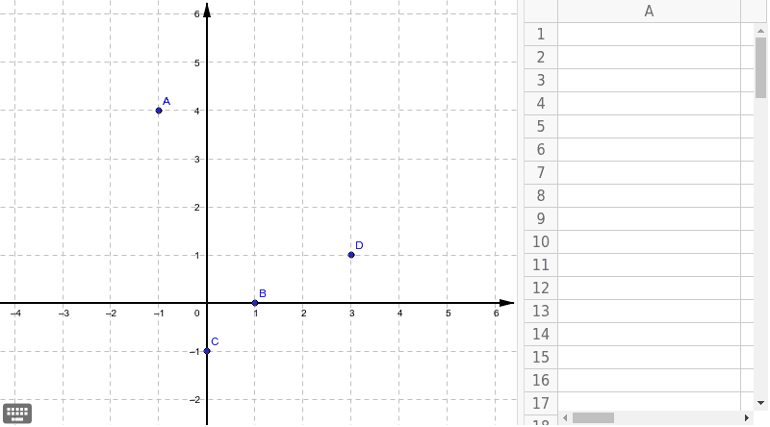Click cell A15 in the spreadsheet
This screenshot has height=427, width=770.
point(649,358)
